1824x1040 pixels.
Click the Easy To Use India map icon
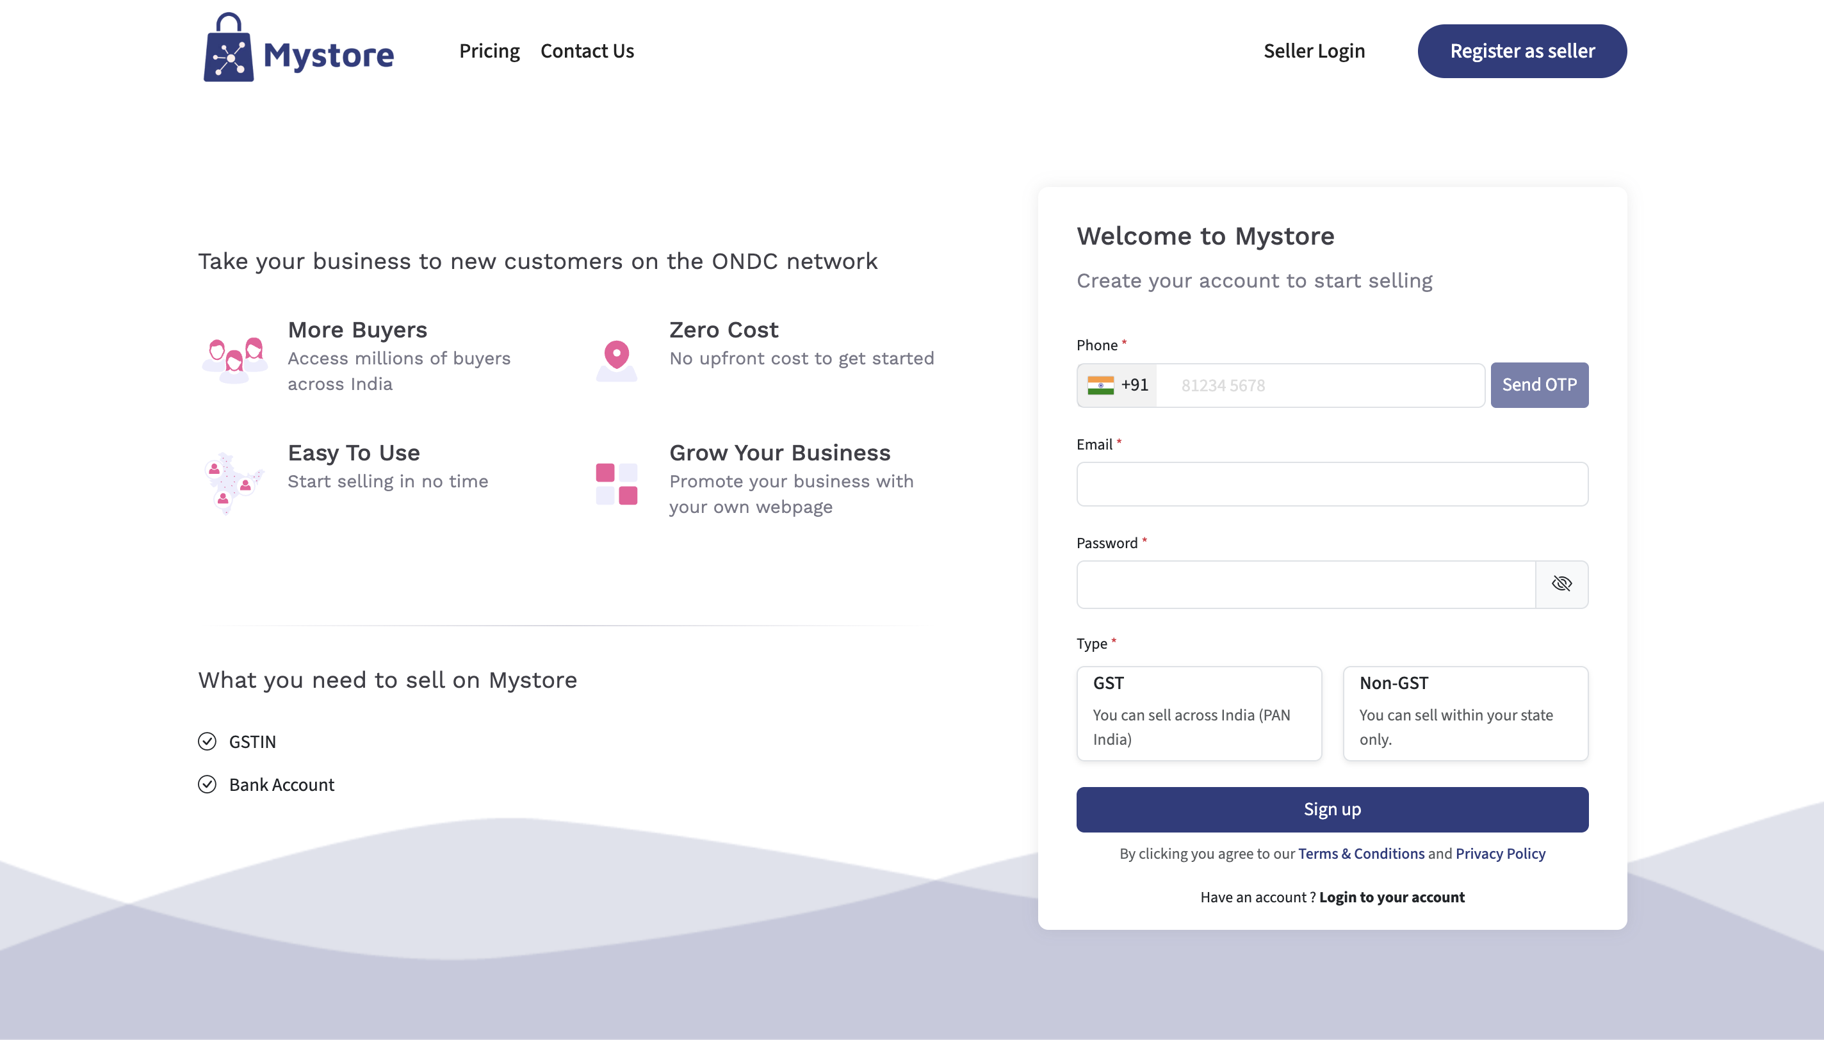click(234, 483)
